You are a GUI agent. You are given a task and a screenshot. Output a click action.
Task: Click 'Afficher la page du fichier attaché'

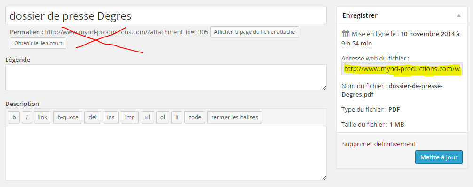click(254, 32)
